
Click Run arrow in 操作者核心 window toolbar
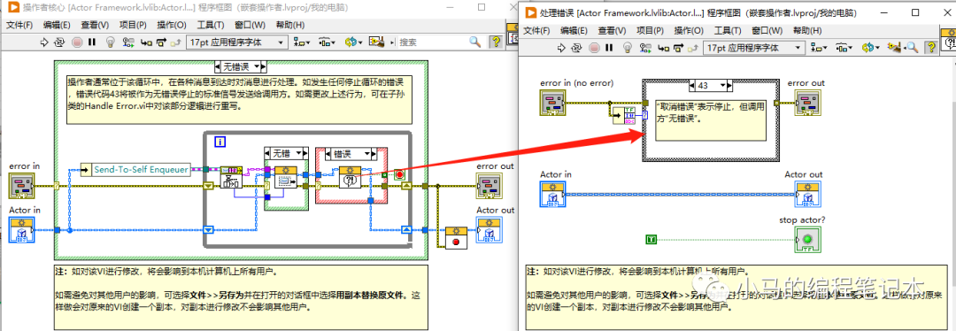click(x=44, y=42)
